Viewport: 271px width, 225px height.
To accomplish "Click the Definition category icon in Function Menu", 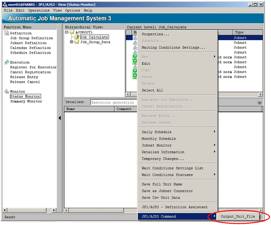I will [x=7, y=33].
